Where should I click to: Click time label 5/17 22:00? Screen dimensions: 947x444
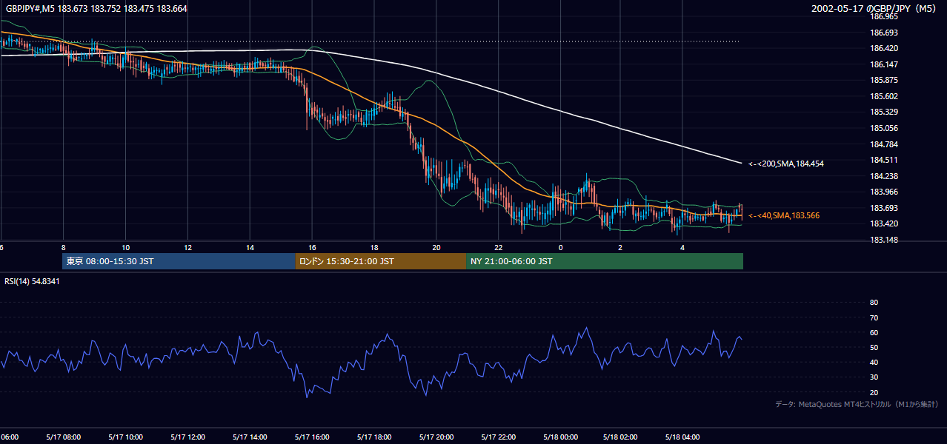click(x=498, y=437)
